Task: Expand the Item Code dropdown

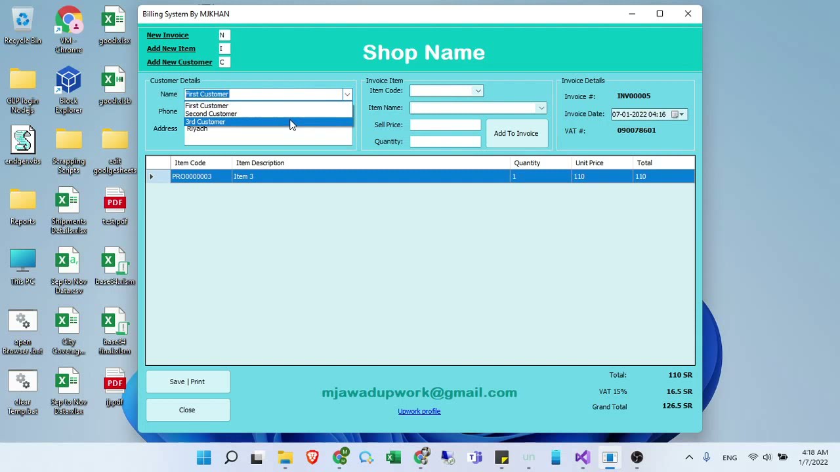Action: point(478,91)
